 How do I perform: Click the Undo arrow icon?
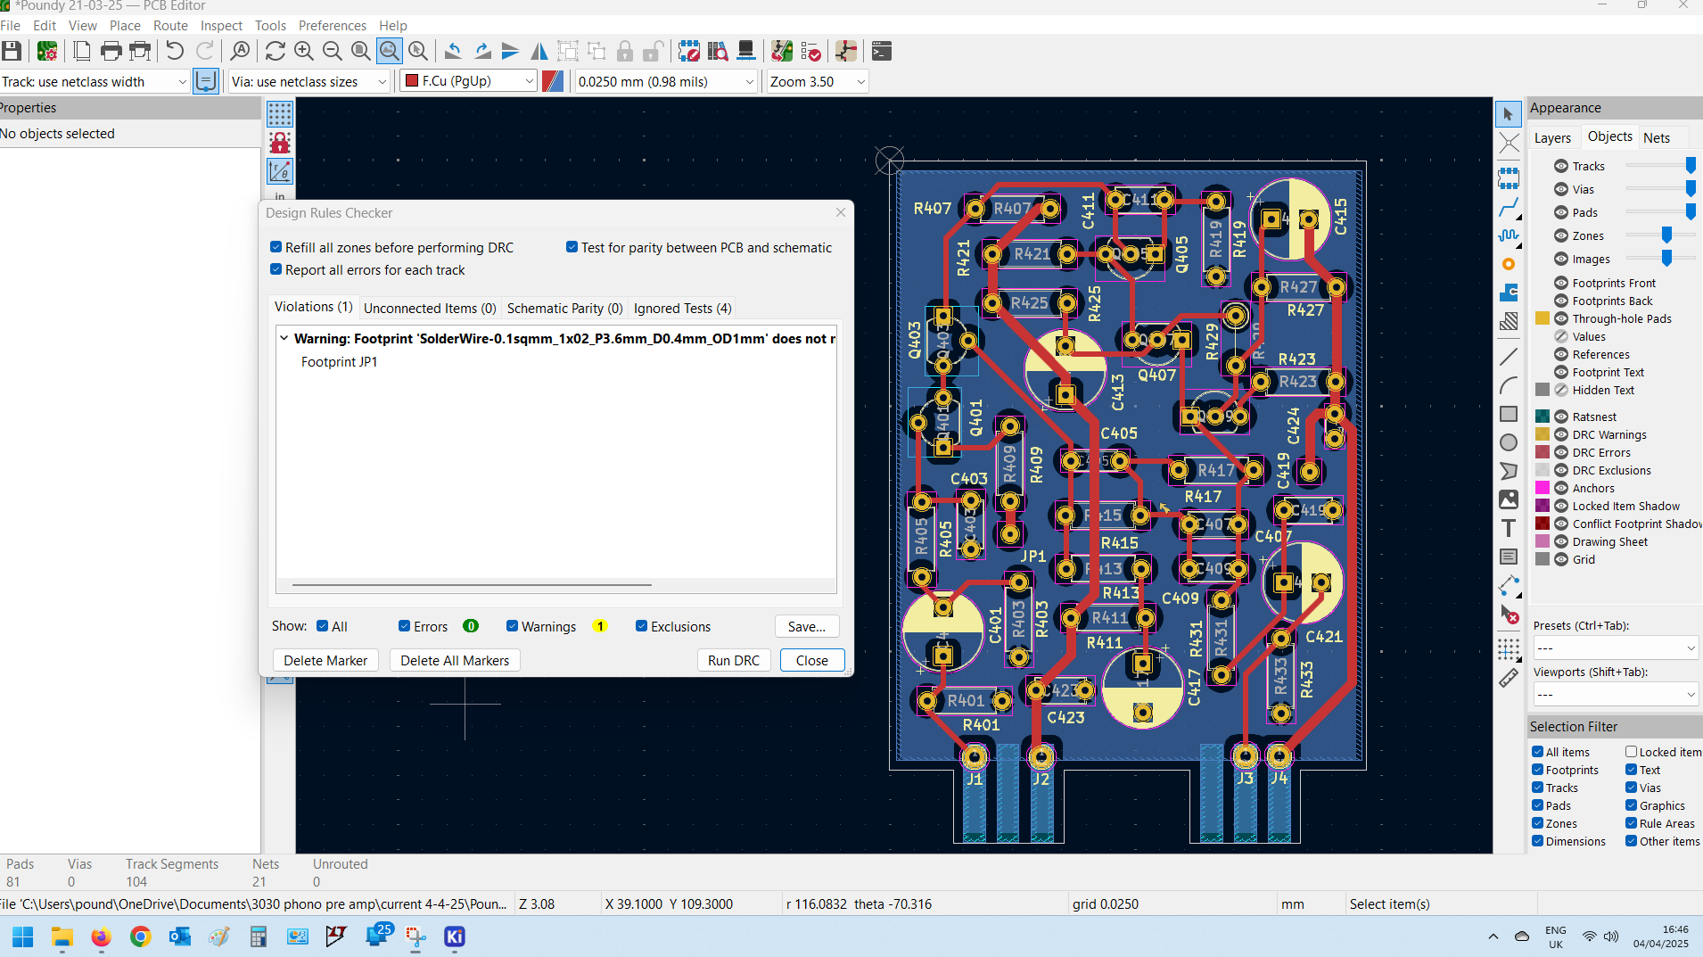[x=175, y=51]
